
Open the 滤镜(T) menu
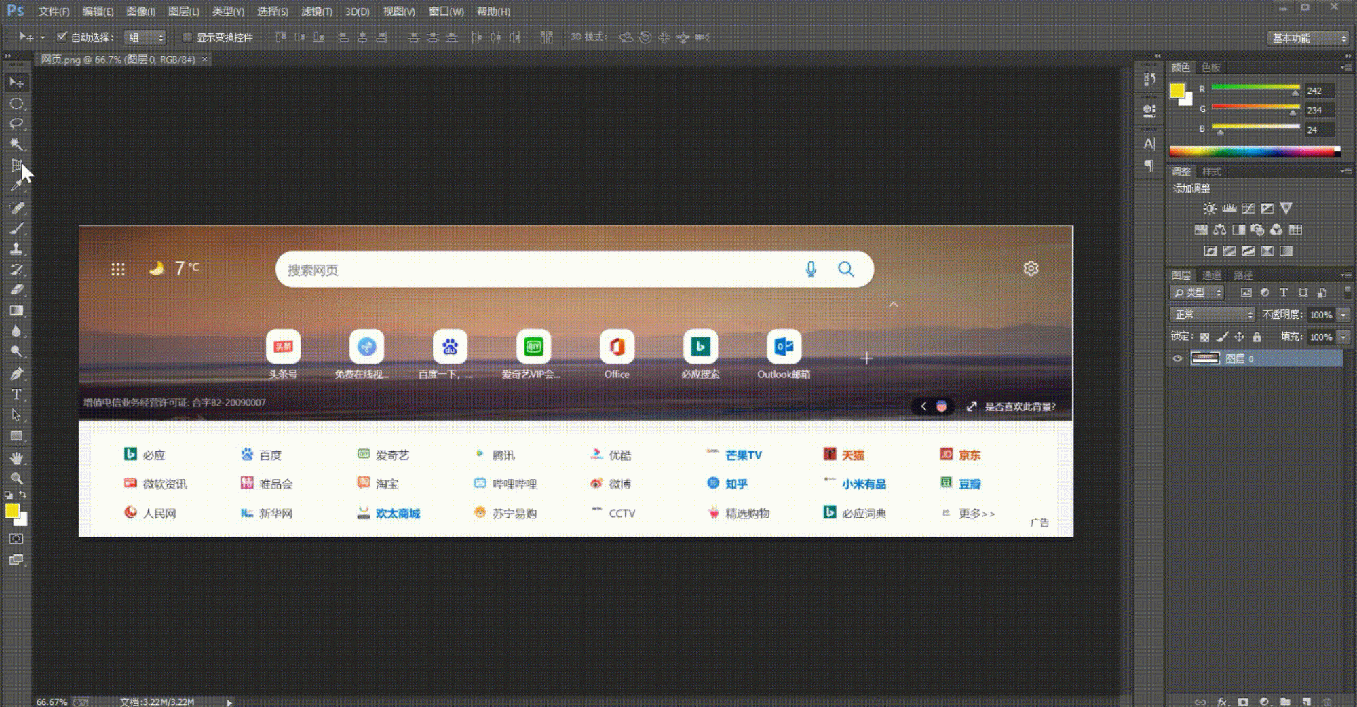pos(317,12)
